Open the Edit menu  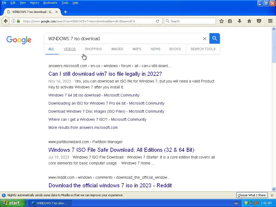click(x=13, y=3)
